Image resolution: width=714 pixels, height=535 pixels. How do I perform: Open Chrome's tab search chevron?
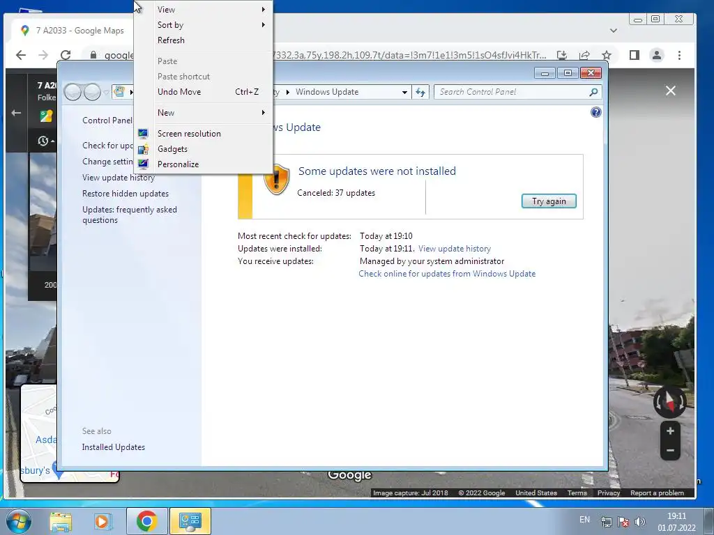point(614,31)
